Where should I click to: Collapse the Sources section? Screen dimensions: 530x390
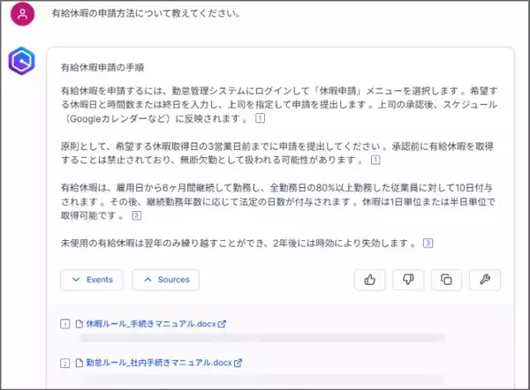(165, 280)
